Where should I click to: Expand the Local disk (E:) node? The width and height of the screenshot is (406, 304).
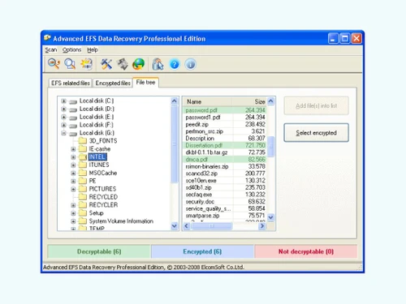click(63, 117)
